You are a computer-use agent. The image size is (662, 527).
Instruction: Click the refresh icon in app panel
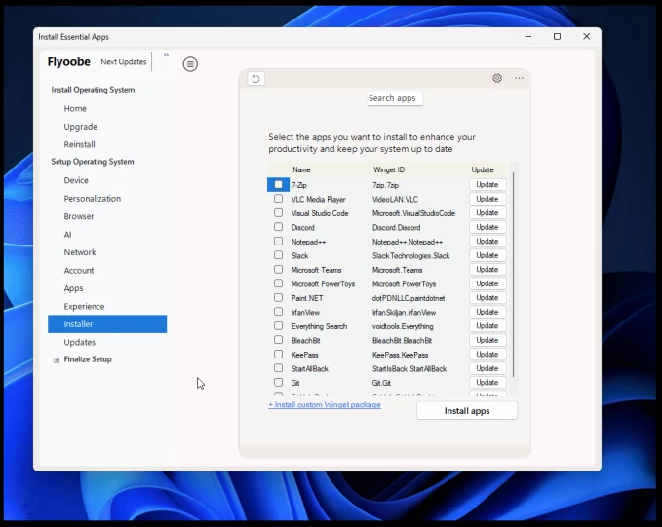click(256, 79)
